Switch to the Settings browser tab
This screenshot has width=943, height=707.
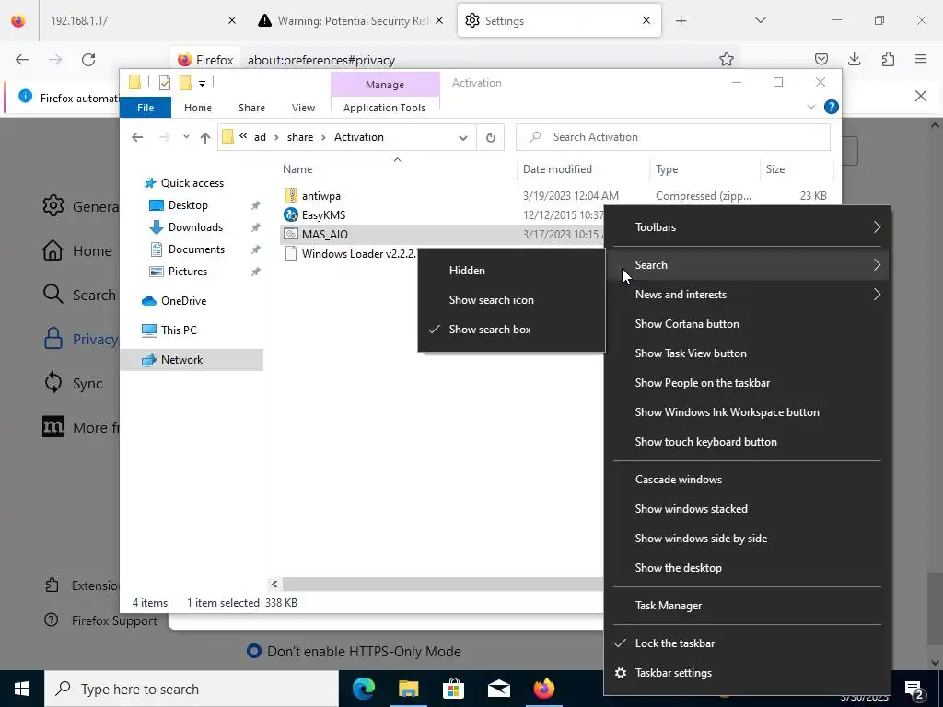click(x=559, y=20)
